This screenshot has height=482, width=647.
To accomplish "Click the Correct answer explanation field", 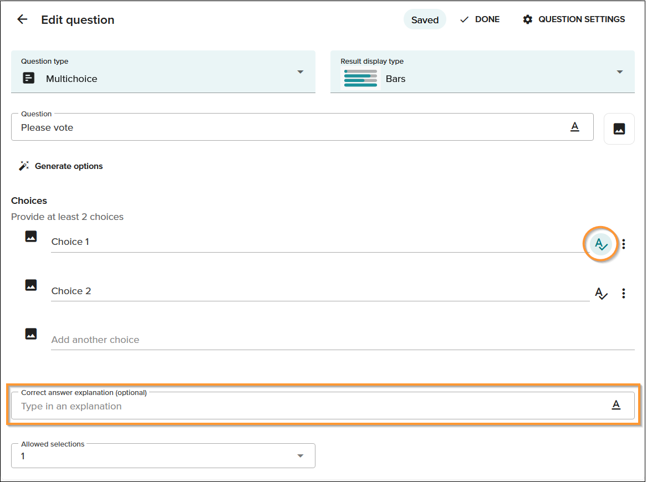I will coord(323,406).
